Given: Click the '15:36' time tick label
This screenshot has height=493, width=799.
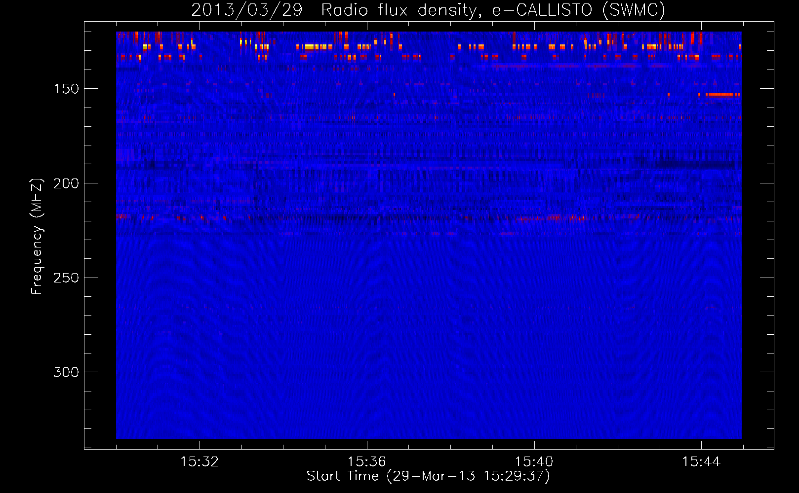Looking at the screenshot, I should click(366, 462).
